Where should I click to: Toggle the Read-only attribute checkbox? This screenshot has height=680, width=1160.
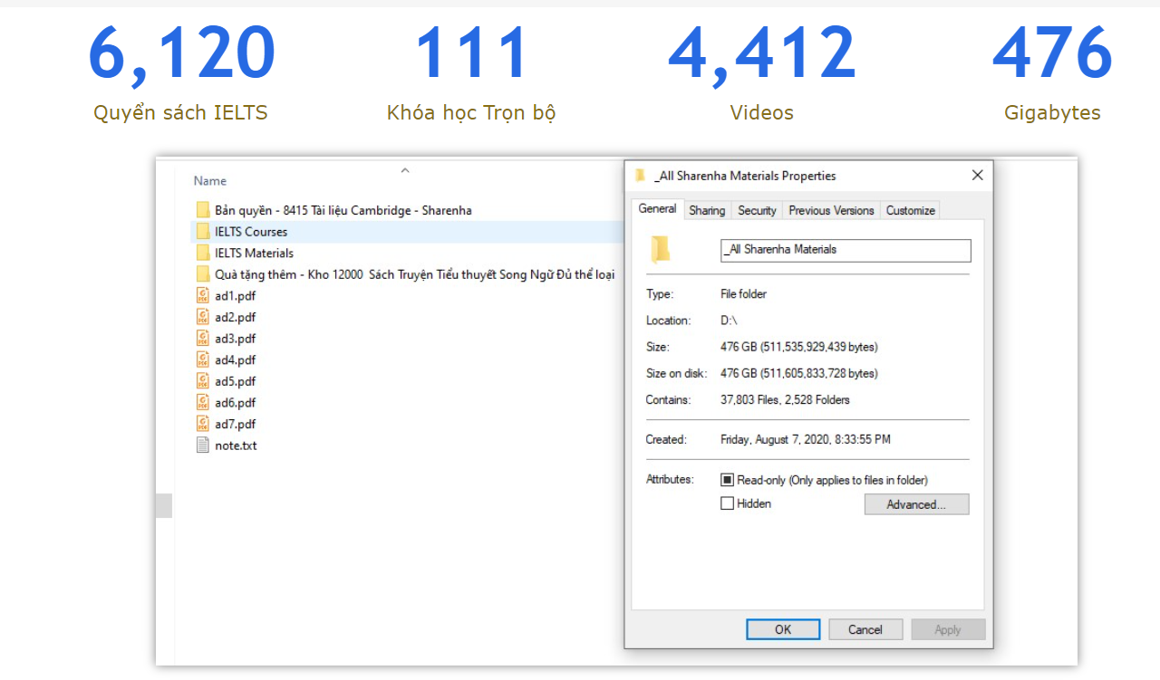pyautogui.click(x=727, y=480)
